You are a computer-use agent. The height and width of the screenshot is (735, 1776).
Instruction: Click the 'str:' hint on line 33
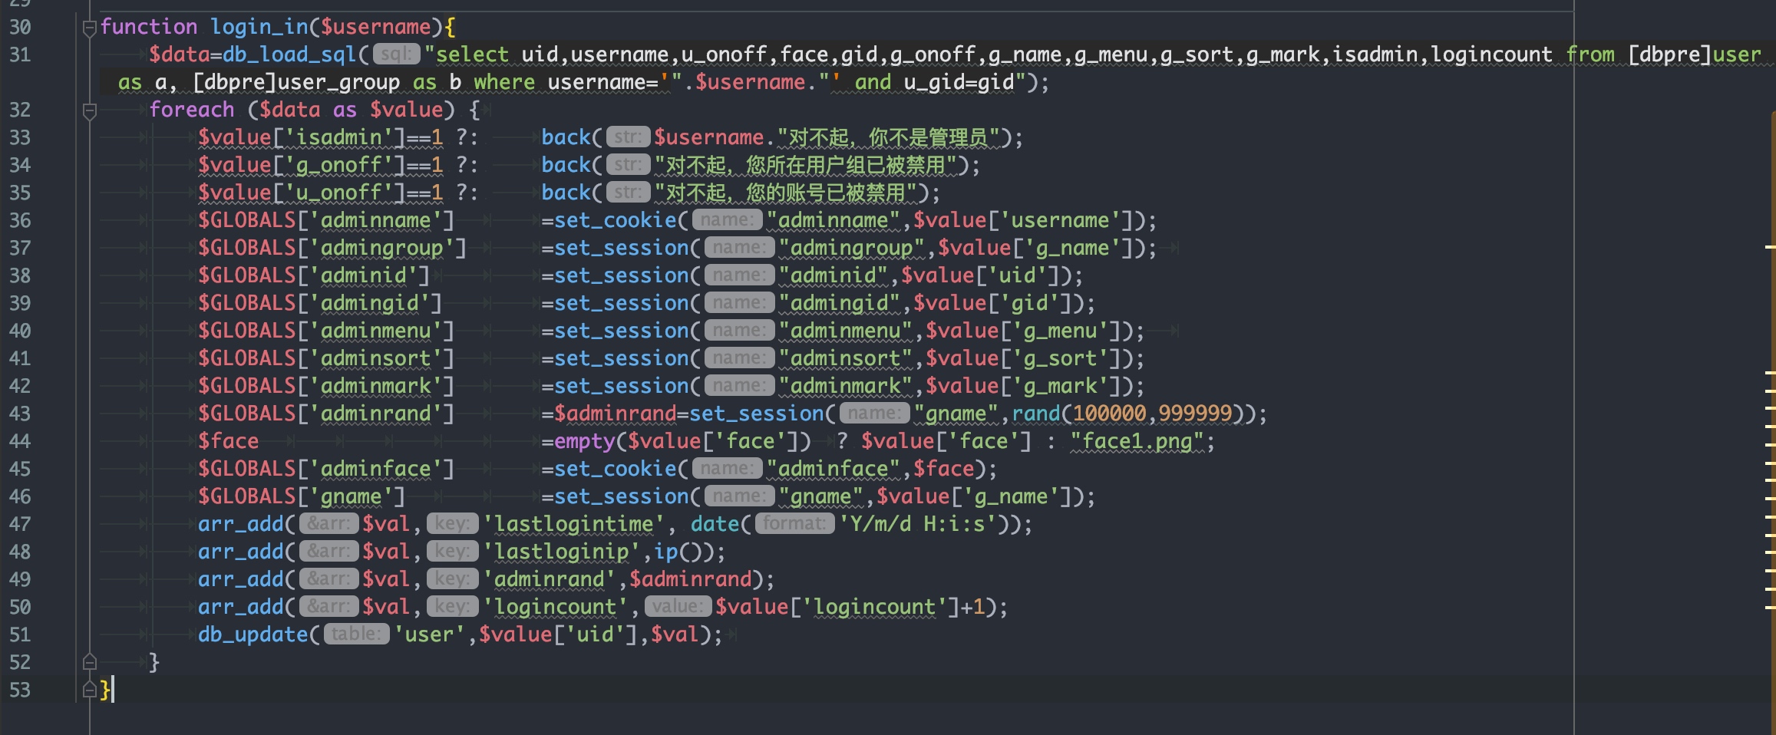tap(628, 137)
